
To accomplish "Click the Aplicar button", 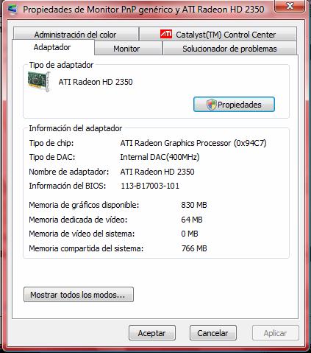I will point(276,333).
